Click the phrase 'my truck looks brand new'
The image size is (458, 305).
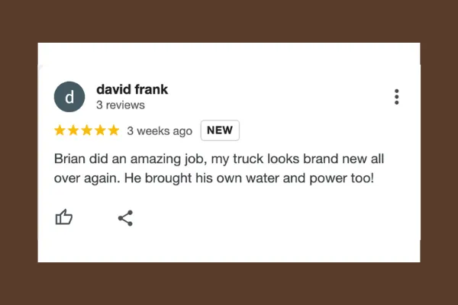[x=275, y=159]
